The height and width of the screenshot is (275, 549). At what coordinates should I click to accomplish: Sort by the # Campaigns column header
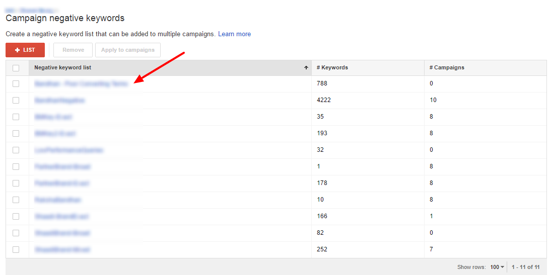click(x=447, y=67)
